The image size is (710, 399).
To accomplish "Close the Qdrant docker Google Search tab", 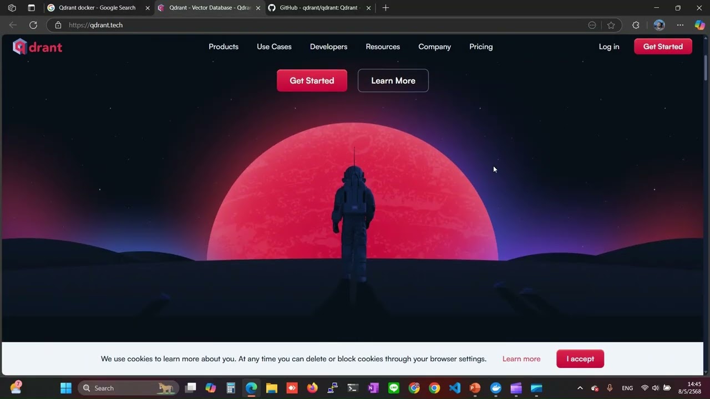I will [148, 8].
